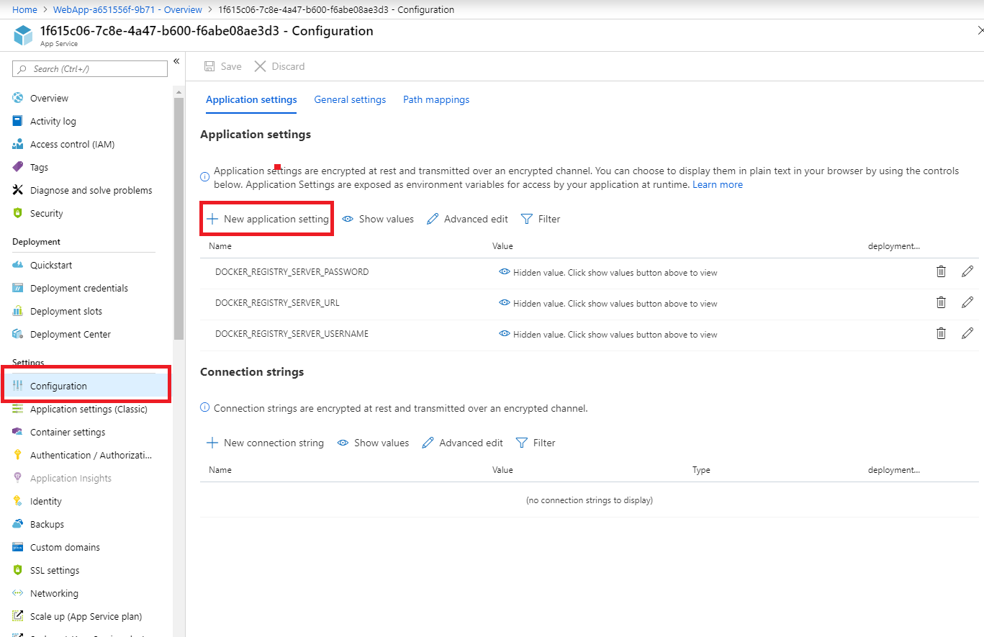Open Authentication / Authorization
The height and width of the screenshot is (637, 984).
[x=91, y=455]
